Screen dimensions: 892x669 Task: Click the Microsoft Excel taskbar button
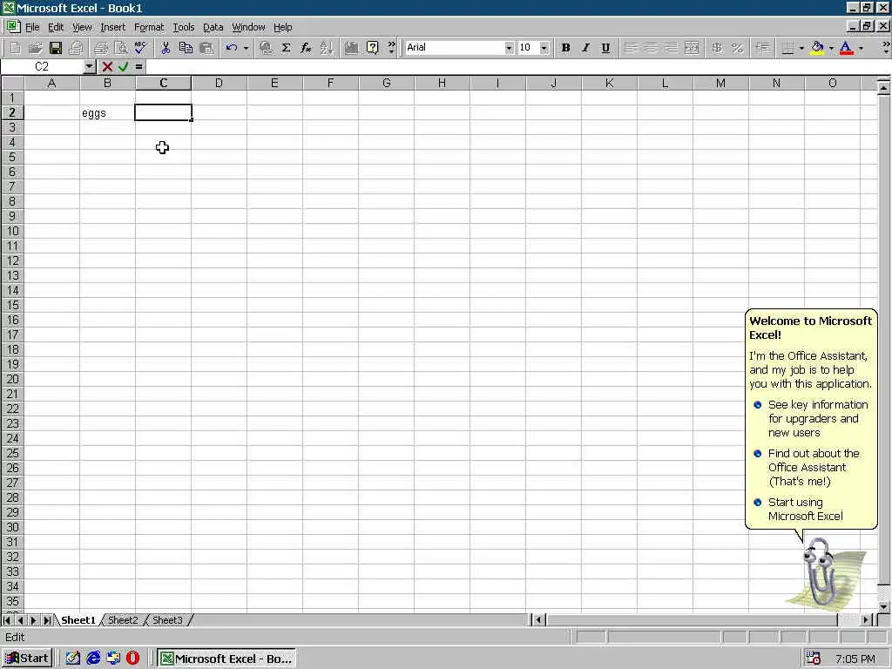point(226,659)
